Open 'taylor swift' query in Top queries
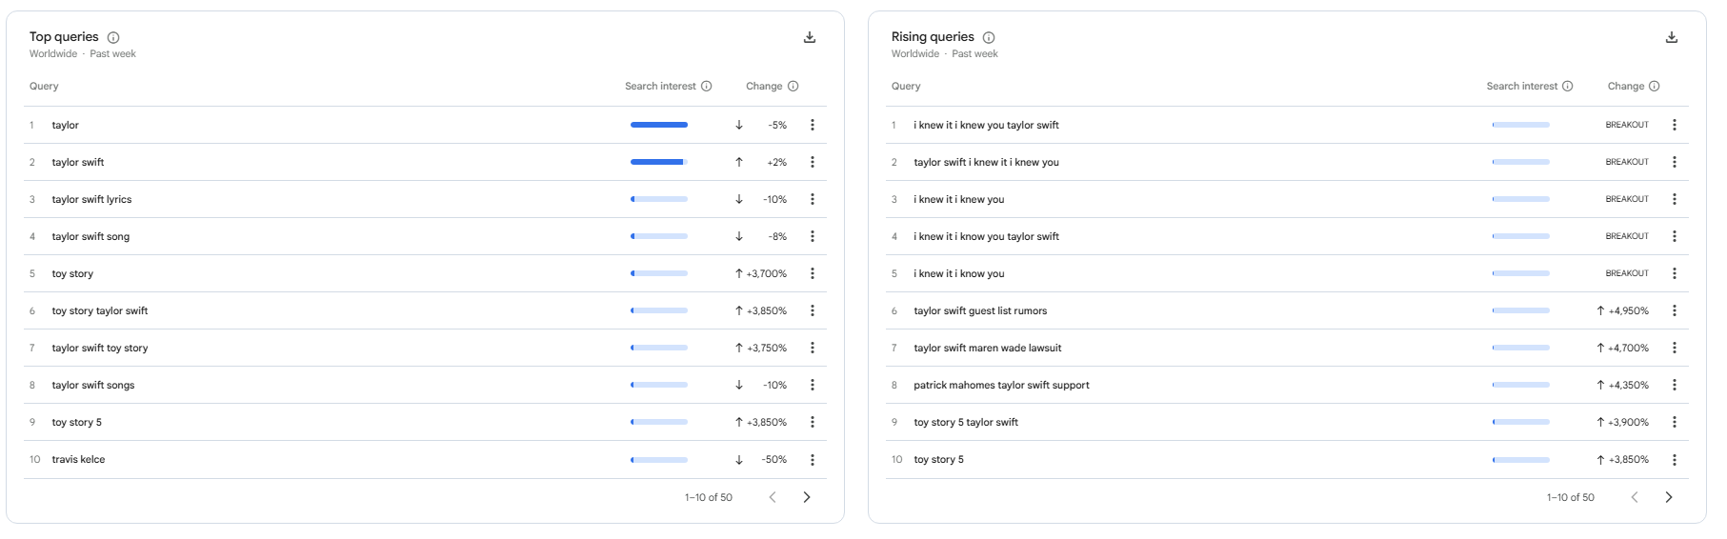1727x539 pixels. point(78,162)
